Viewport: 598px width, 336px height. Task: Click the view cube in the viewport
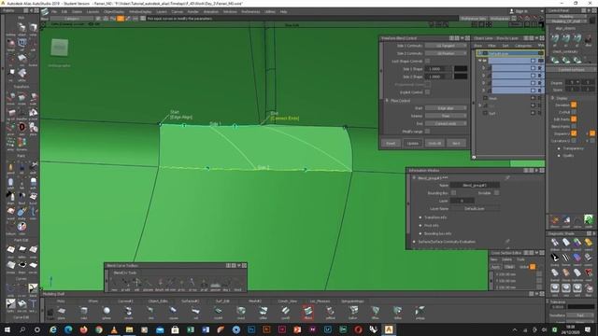point(60,48)
